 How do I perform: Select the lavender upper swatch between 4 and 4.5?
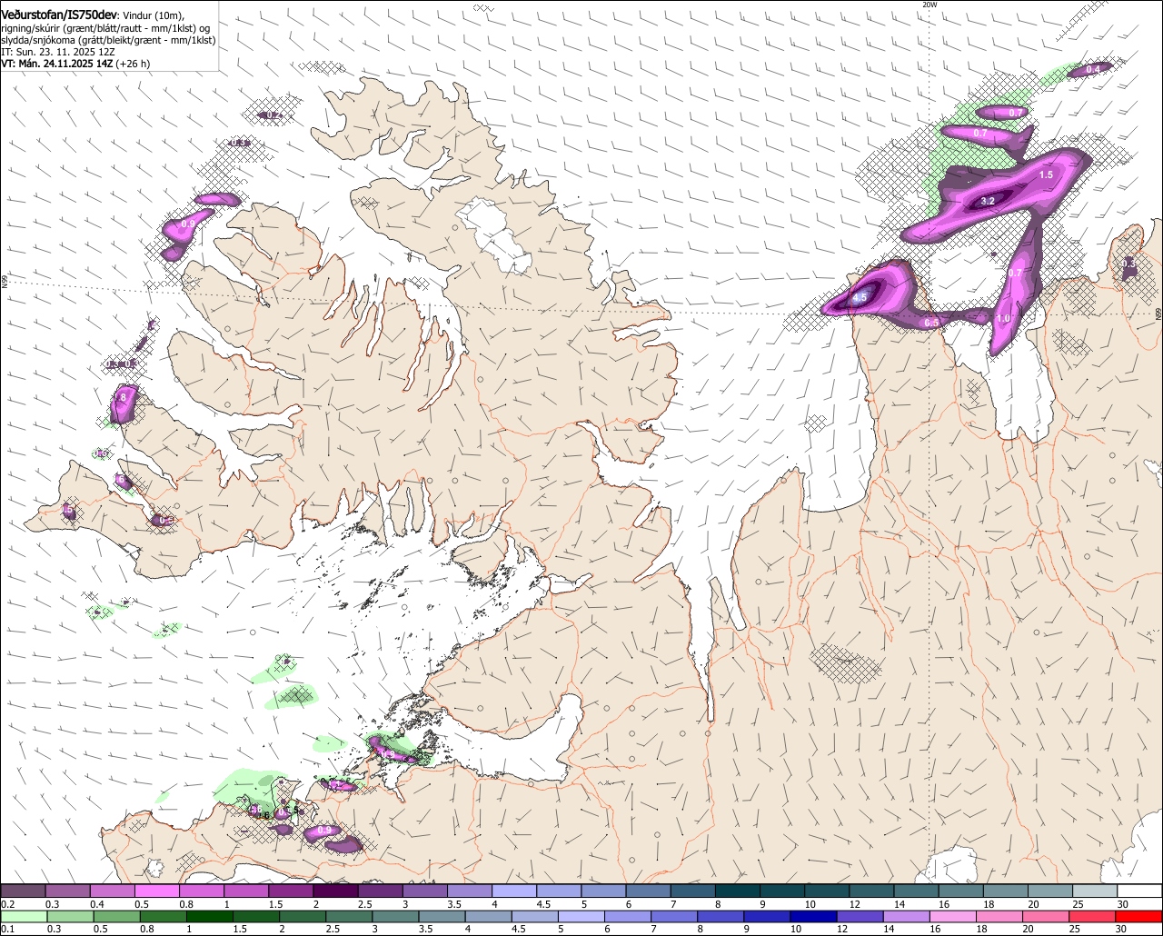coord(514,891)
